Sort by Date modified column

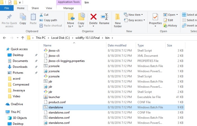[117, 45]
